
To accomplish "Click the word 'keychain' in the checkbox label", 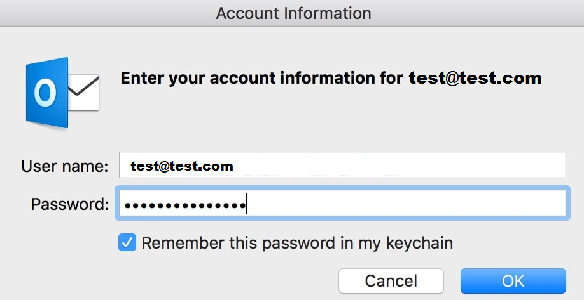I will point(419,243).
